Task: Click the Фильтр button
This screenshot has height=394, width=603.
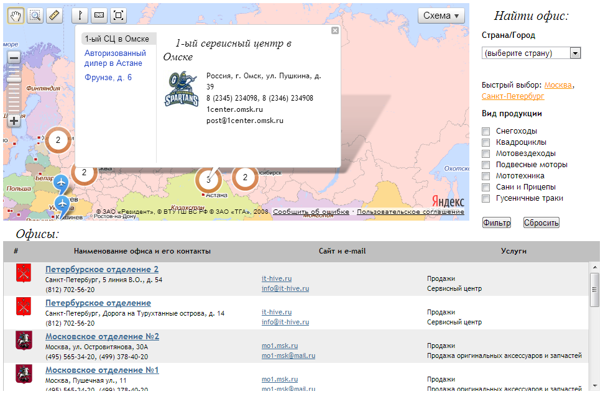Action: [x=497, y=222]
